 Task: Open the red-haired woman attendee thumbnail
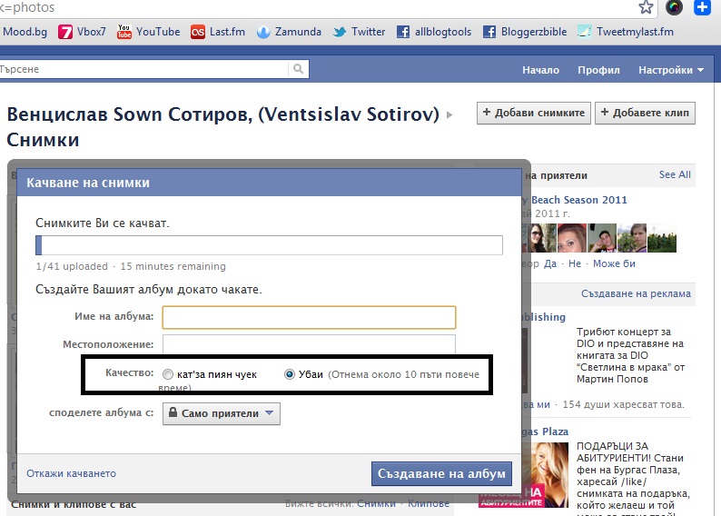point(572,238)
